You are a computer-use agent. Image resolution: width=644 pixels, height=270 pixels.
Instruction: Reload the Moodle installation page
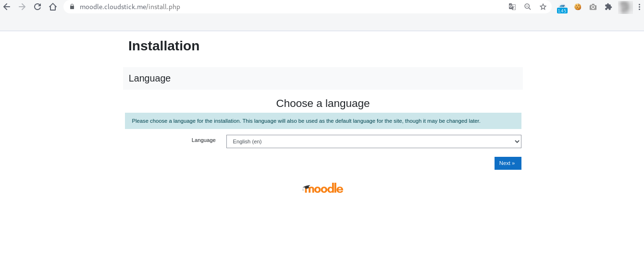coord(37,7)
